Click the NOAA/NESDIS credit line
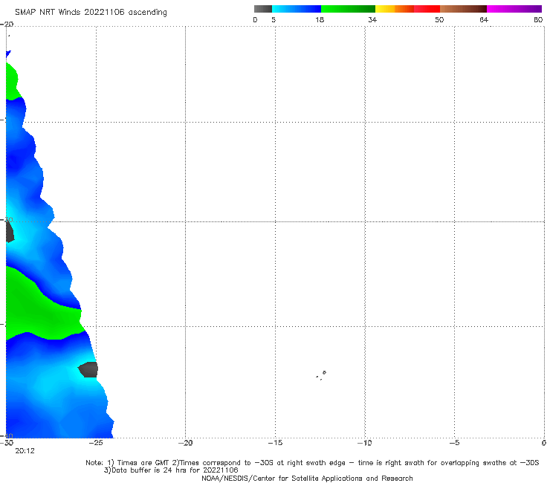 tap(307, 478)
